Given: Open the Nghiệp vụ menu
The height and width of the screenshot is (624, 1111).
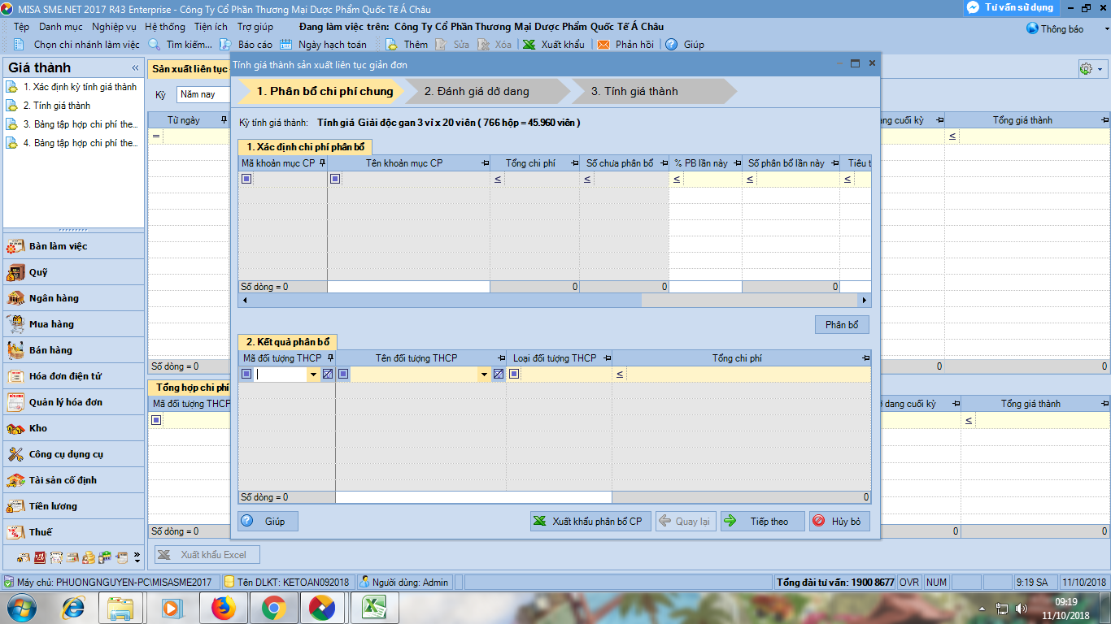Looking at the screenshot, I should click(x=114, y=27).
